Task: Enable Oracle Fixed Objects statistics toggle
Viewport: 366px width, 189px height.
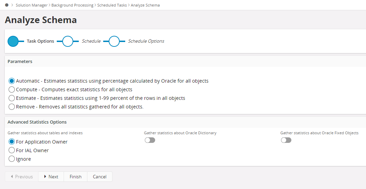Action: tap(286, 140)
